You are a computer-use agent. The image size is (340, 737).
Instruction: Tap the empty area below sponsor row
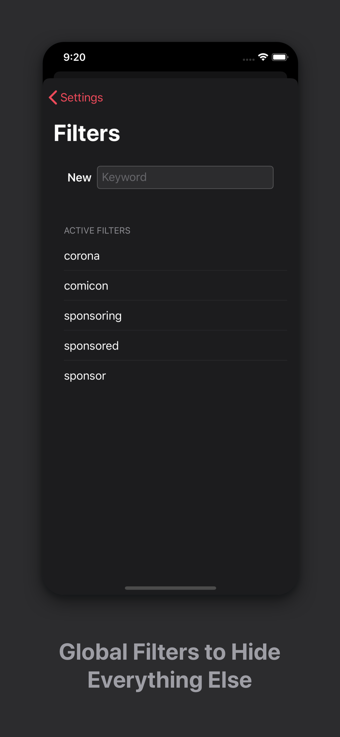pos(170,472)
